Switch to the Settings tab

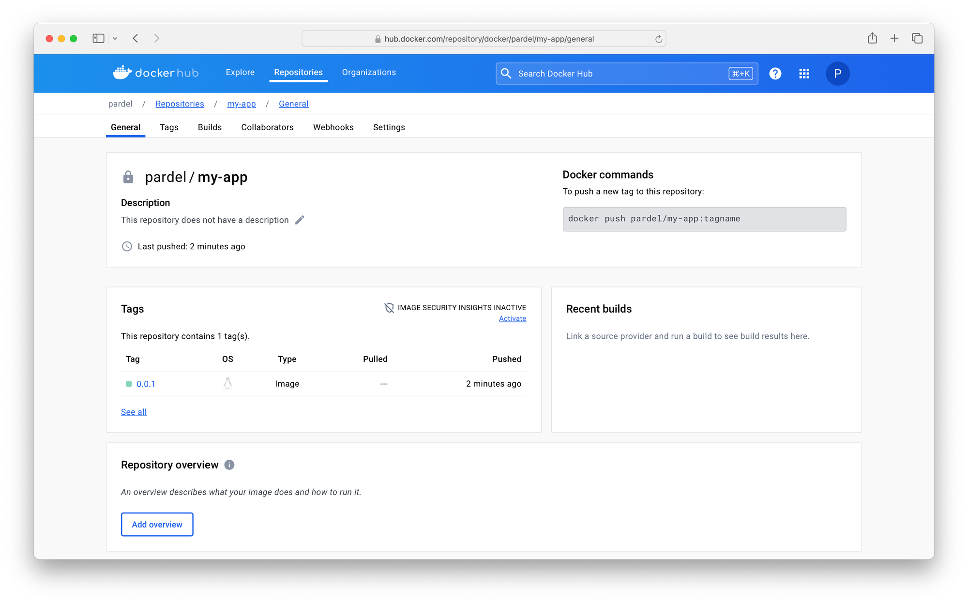pos(389,127)
